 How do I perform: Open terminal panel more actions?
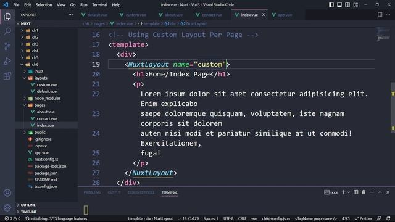(372, 192)
